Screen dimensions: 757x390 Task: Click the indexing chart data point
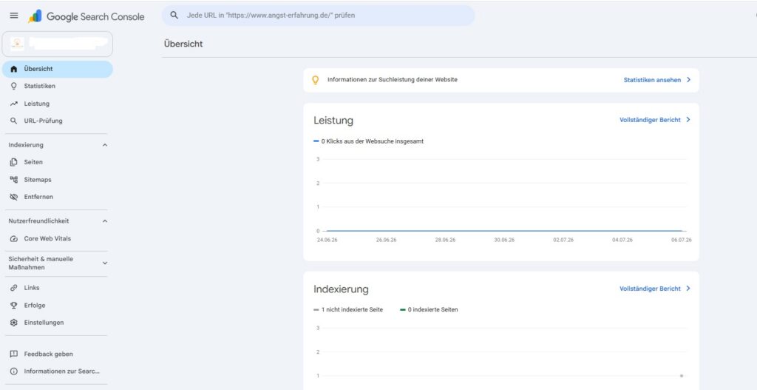click(x=681, y=375)
